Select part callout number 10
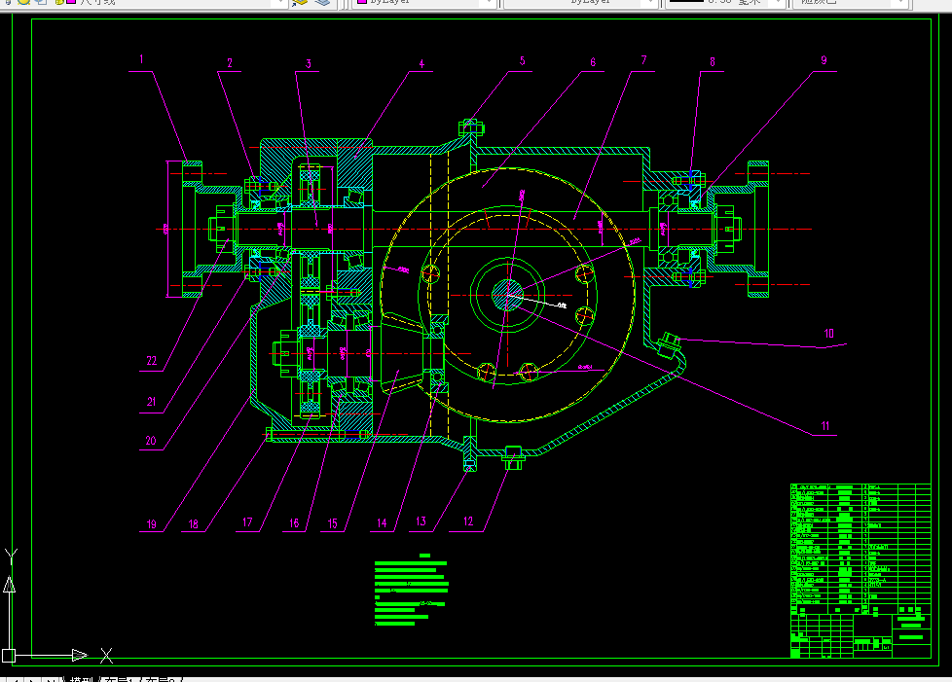This screenshot has width=952, height=682. [828, 333]
